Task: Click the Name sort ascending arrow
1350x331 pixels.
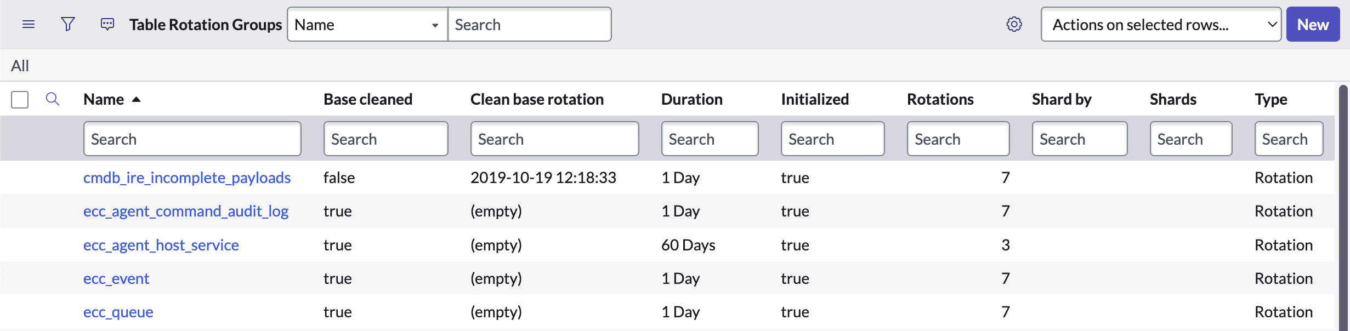Action: tap(137, 99)
